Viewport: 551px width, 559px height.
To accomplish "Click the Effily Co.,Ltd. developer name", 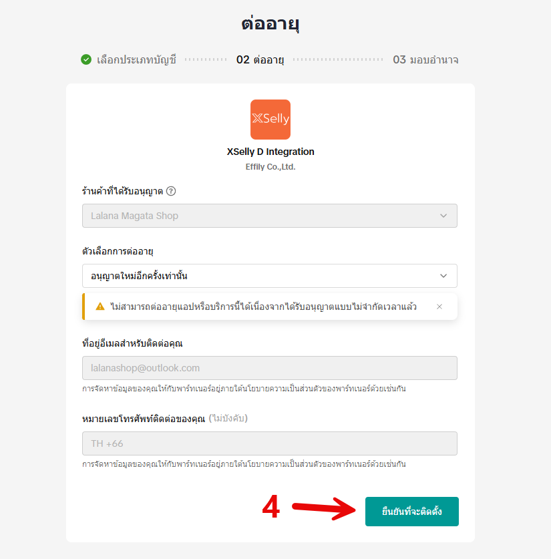I will (270, 167).
